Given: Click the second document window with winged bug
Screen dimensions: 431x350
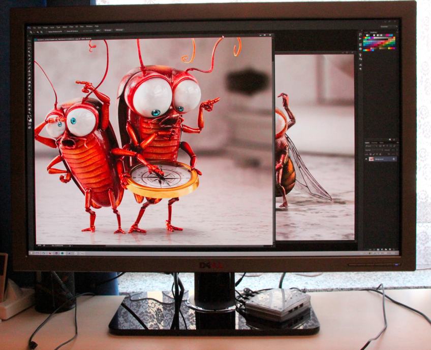Looking at the screenshot, I should [x=315, y=148].
